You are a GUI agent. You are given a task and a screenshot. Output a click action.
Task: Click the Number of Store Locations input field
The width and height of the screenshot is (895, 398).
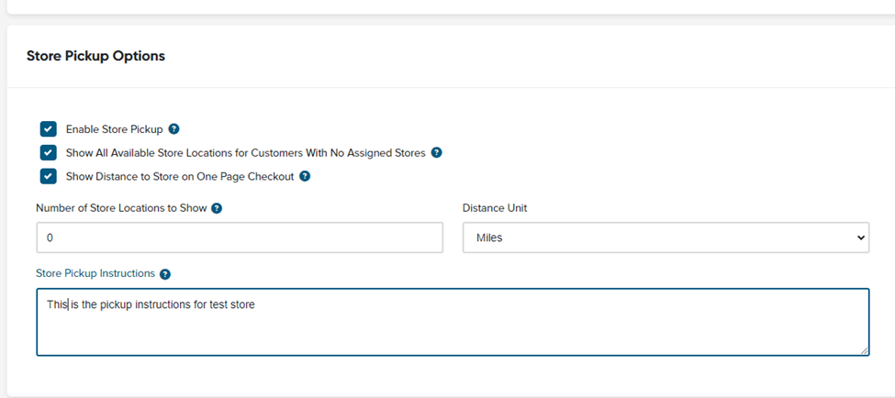(240, 238)
